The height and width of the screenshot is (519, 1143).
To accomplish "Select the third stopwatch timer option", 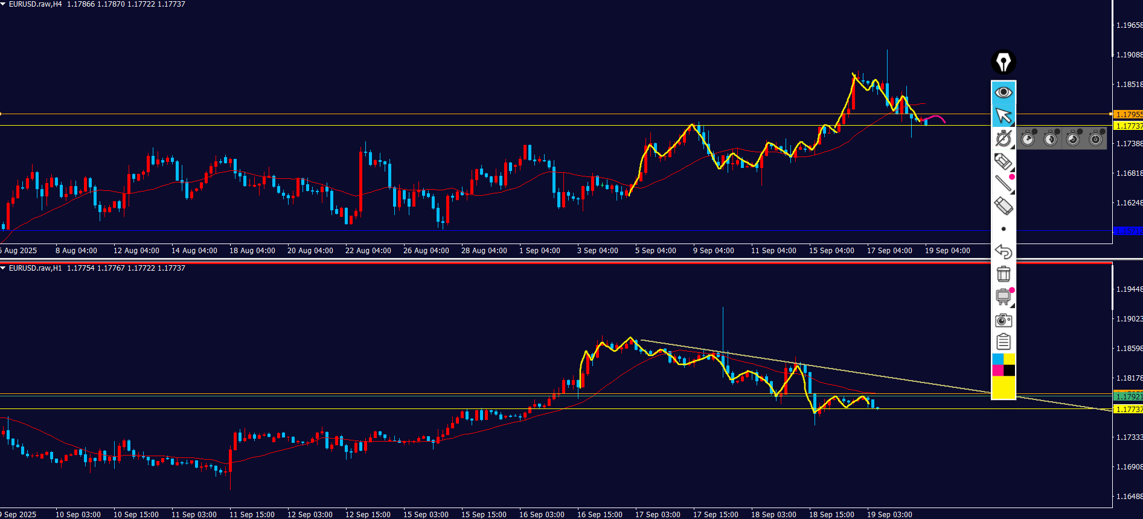I will coord(1073,139).
